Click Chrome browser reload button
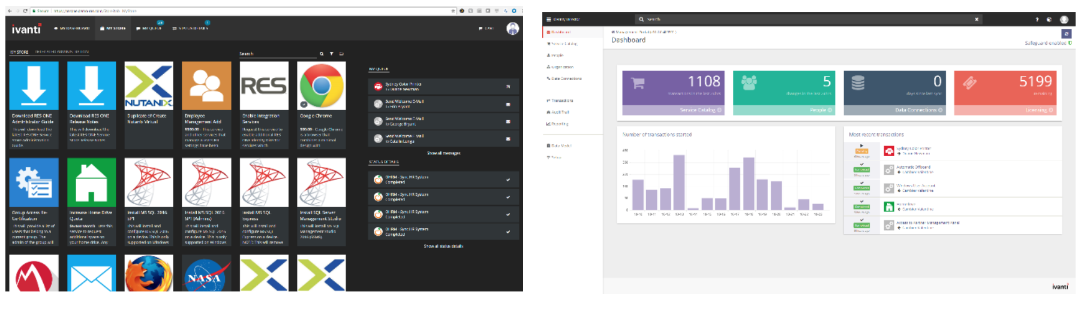The image size is (1081, 313). pos(25,11)
